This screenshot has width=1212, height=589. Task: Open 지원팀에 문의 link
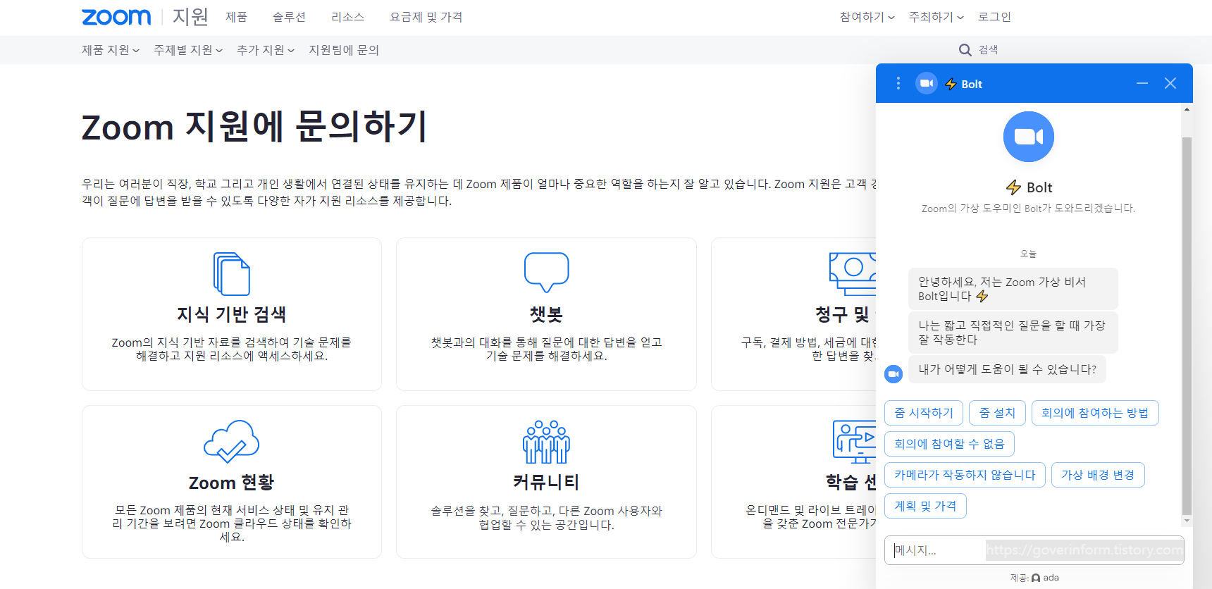coord(344,50)
